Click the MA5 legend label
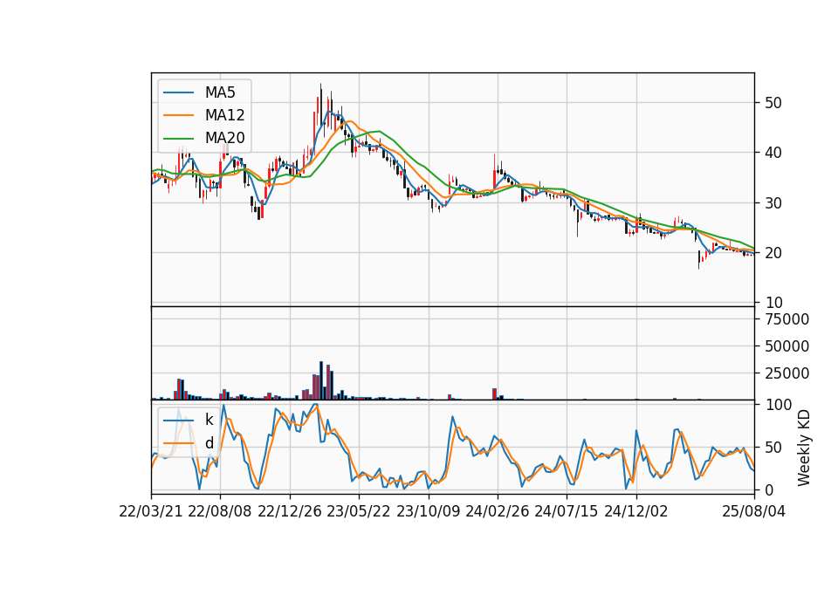 220,92
